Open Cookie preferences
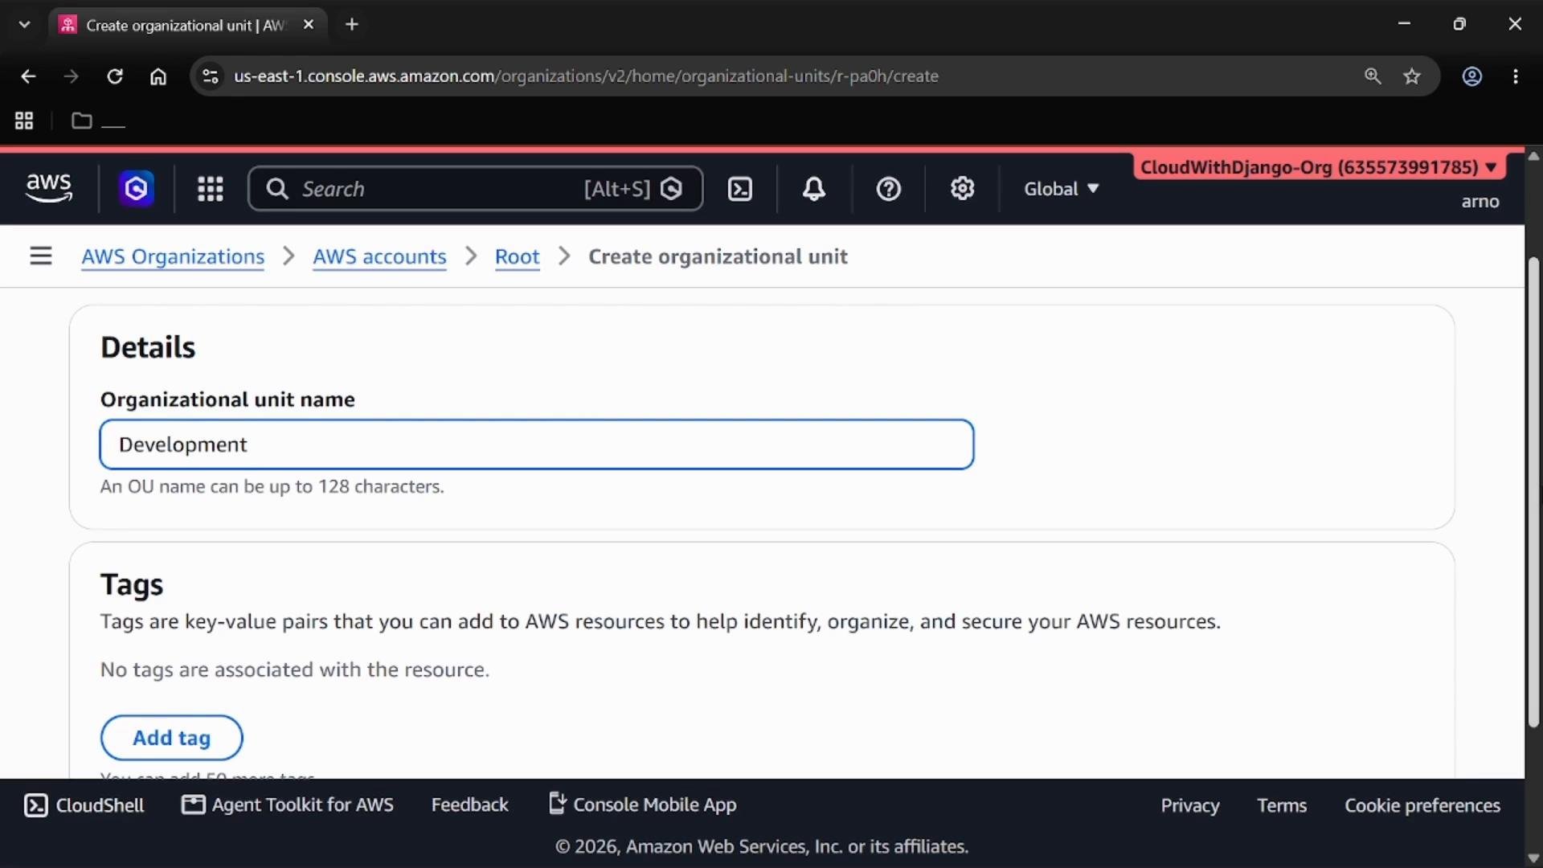This screenshot has width=1543, height=868. (x=1422, y=805)
